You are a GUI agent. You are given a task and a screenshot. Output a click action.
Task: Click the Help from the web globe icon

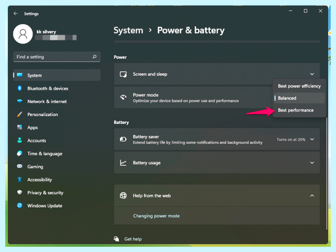tap(123, 196)
